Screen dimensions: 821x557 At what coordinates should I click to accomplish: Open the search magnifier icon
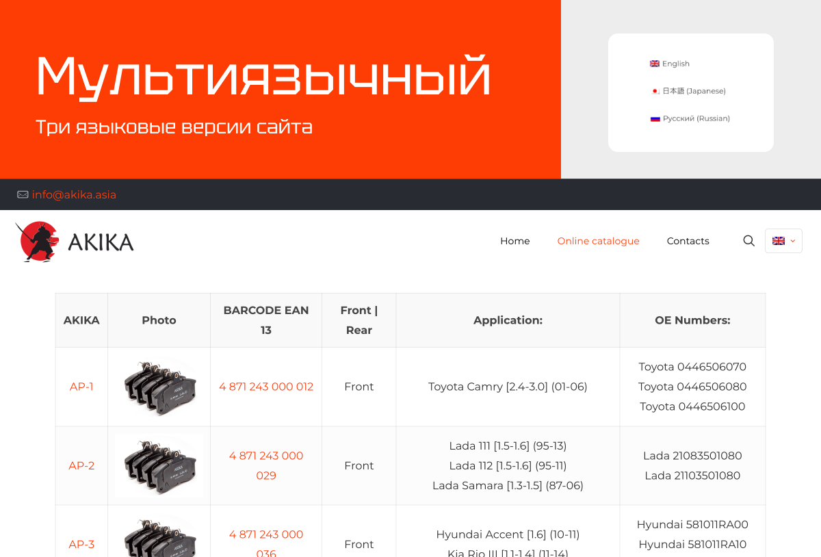pos(749,241)
